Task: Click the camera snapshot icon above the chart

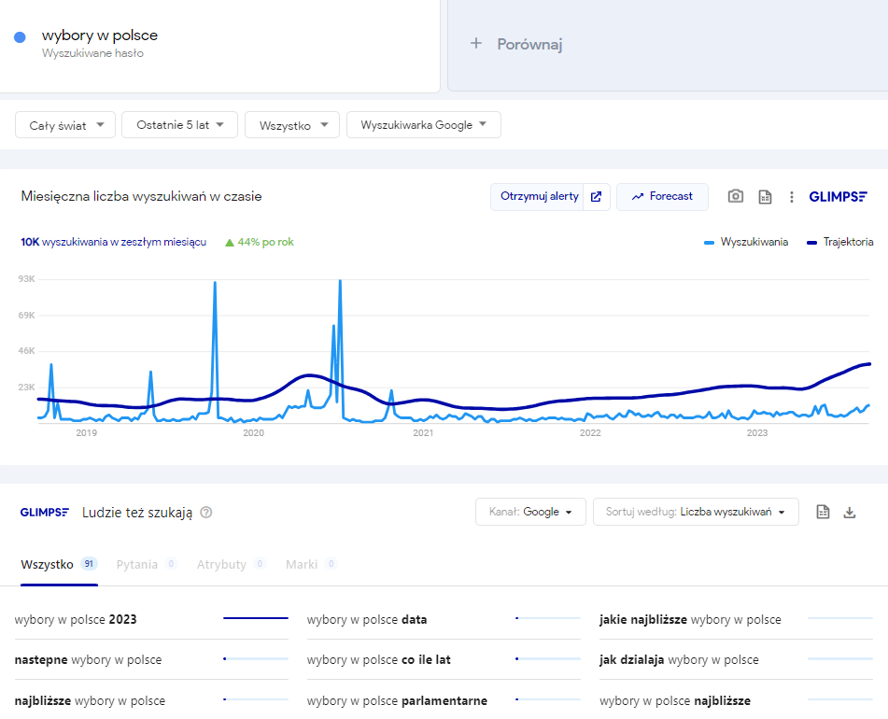Action: (x=735, y=196)
